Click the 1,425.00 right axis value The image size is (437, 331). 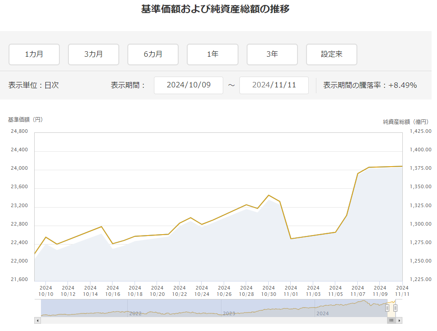click(420, 131)
